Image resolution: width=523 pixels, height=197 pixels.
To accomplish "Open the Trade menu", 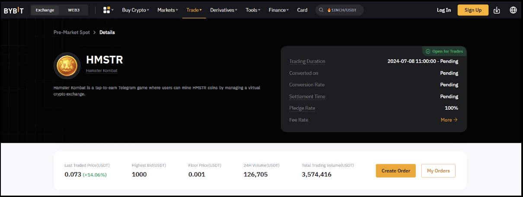I will pyautogui.click(x=194, y=10).
